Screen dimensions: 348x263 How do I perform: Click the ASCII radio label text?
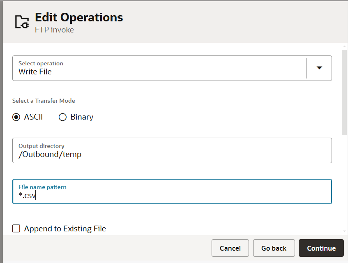coord(33,117)
